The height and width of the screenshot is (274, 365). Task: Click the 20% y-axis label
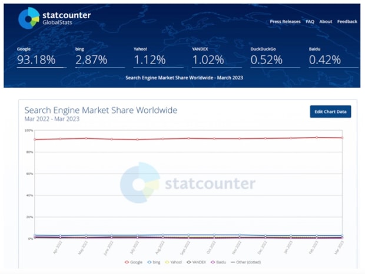point(29,217)
